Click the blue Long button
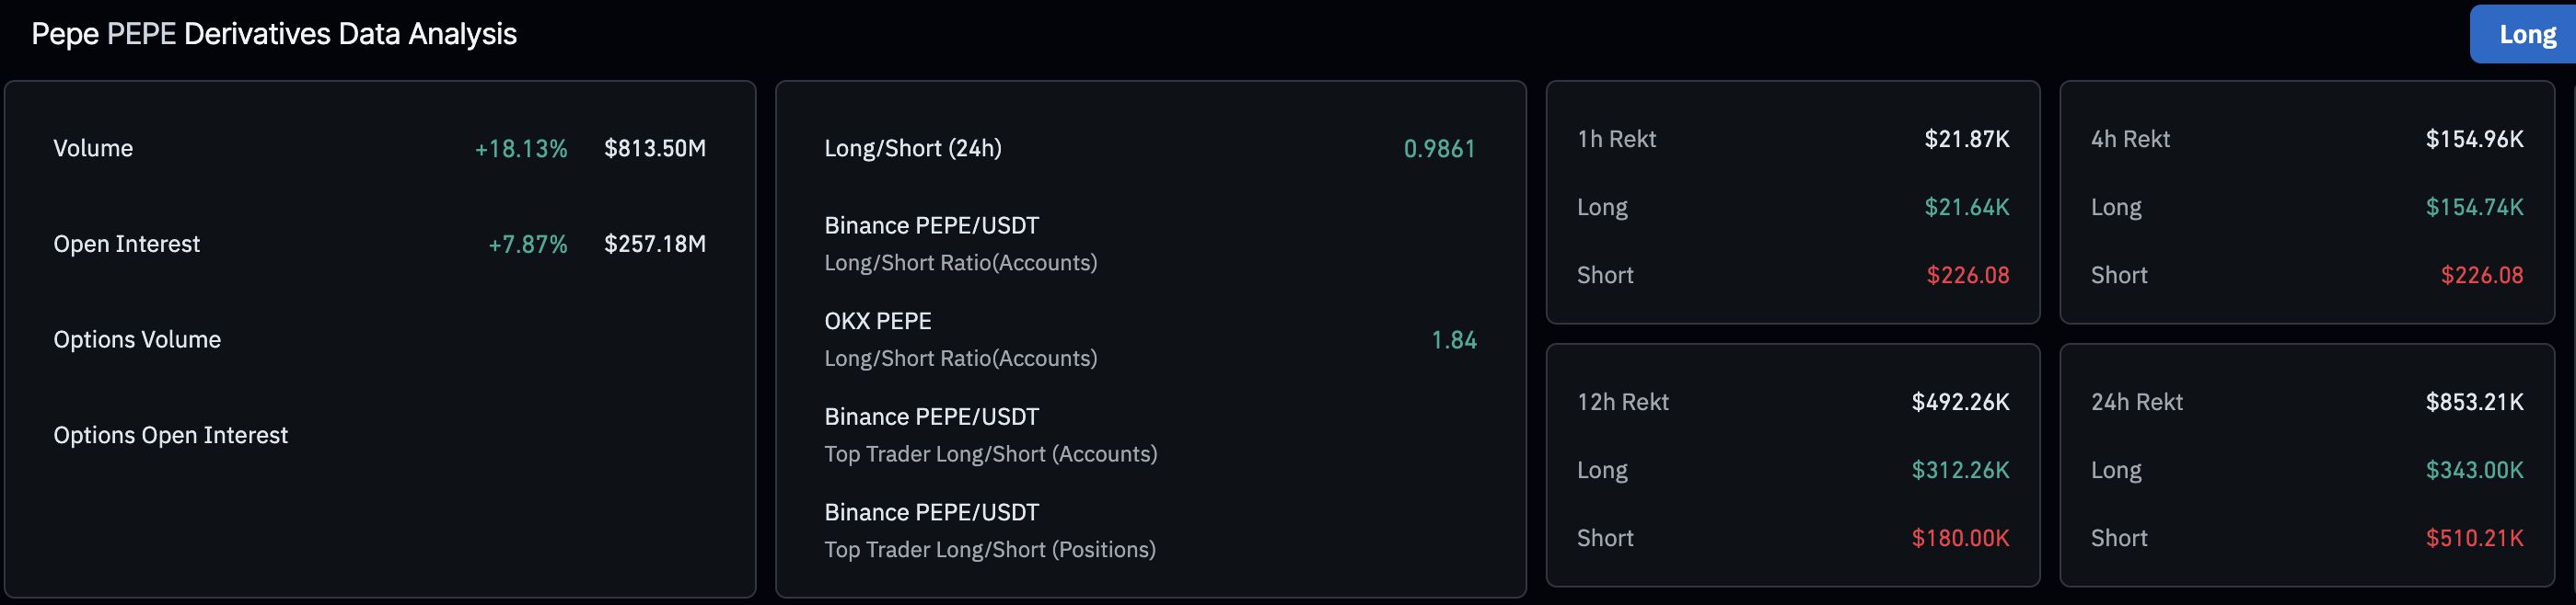Screen dimensions: 2576x605 pyautogui.click(x=2526, y=35)
